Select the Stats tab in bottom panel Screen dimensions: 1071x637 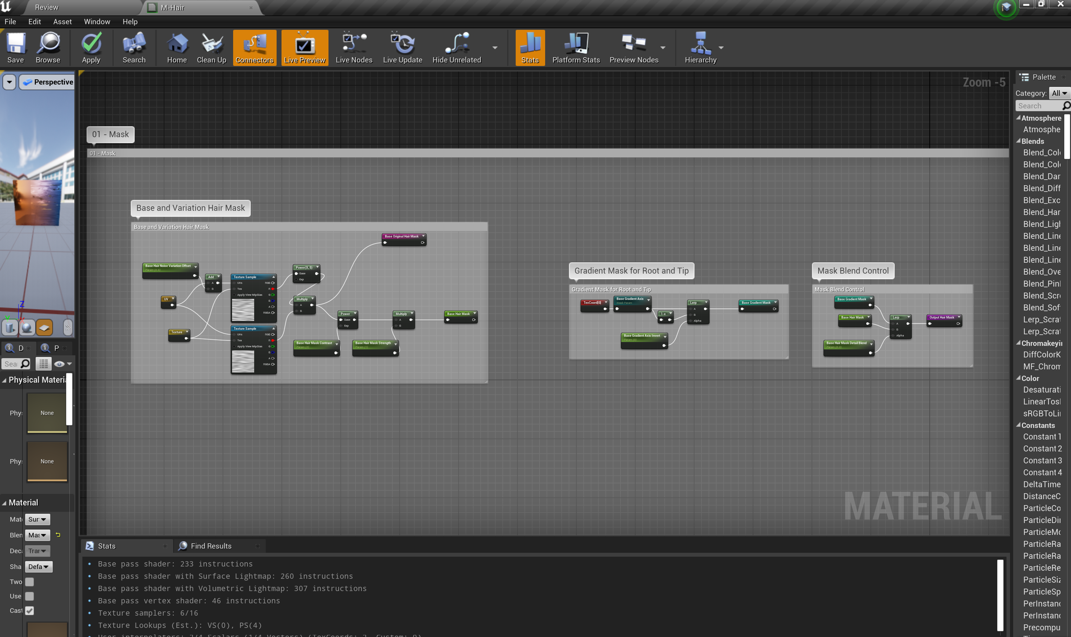click(127, 546)
